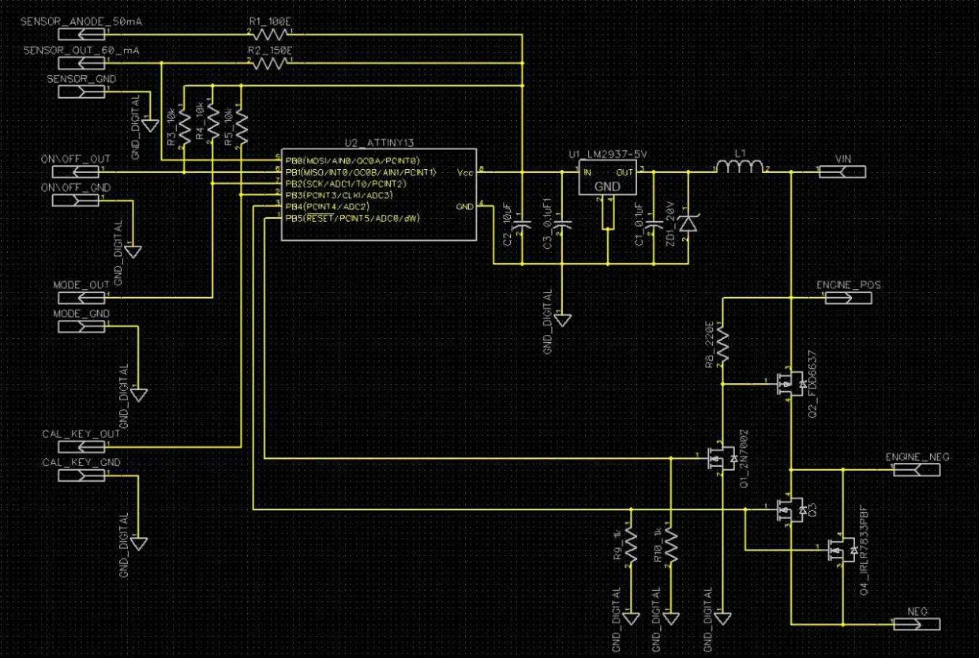Viewport: 979px width, 658px height.
Task: Click the Q1_2N7002 transistor symbol
Action: point(722,459)
